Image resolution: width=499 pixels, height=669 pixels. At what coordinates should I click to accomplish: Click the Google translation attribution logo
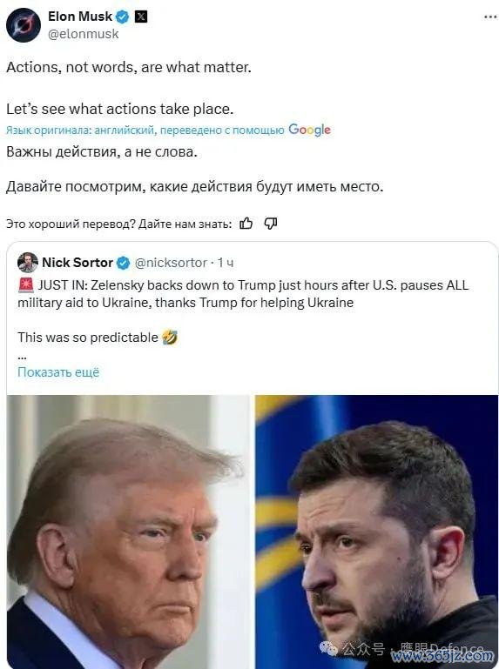click(310, 130)
